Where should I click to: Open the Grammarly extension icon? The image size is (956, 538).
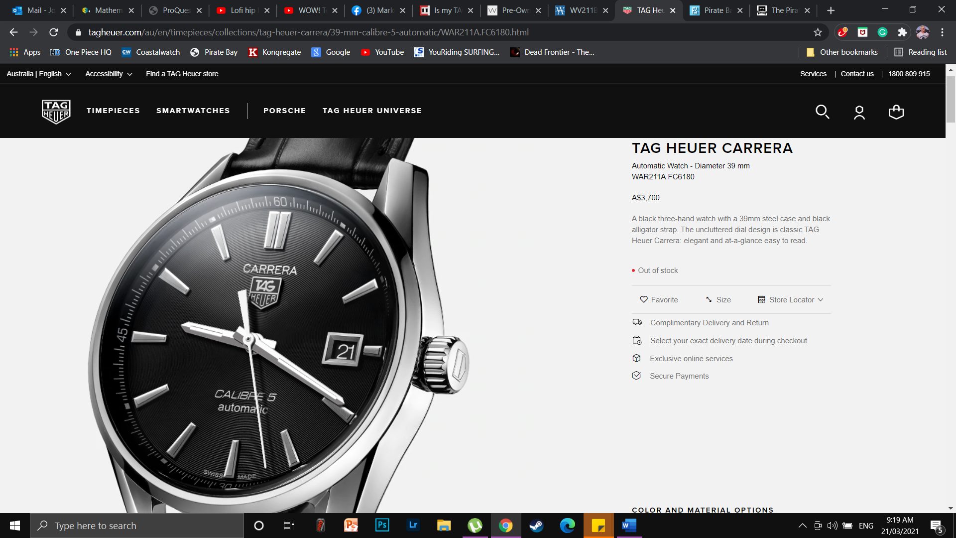882,32
